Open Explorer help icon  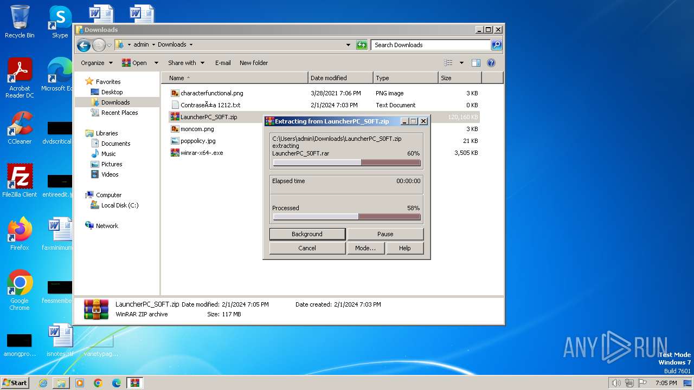pyautogui.click(x=491, y=63)
